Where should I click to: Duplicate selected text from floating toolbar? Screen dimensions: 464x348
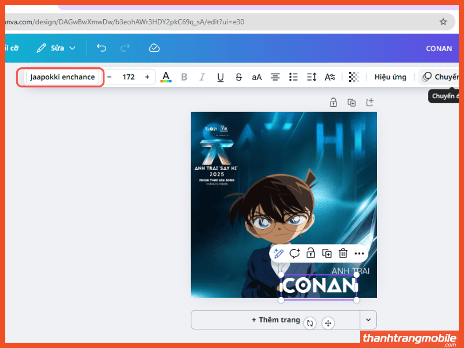[x=327, y=253]
